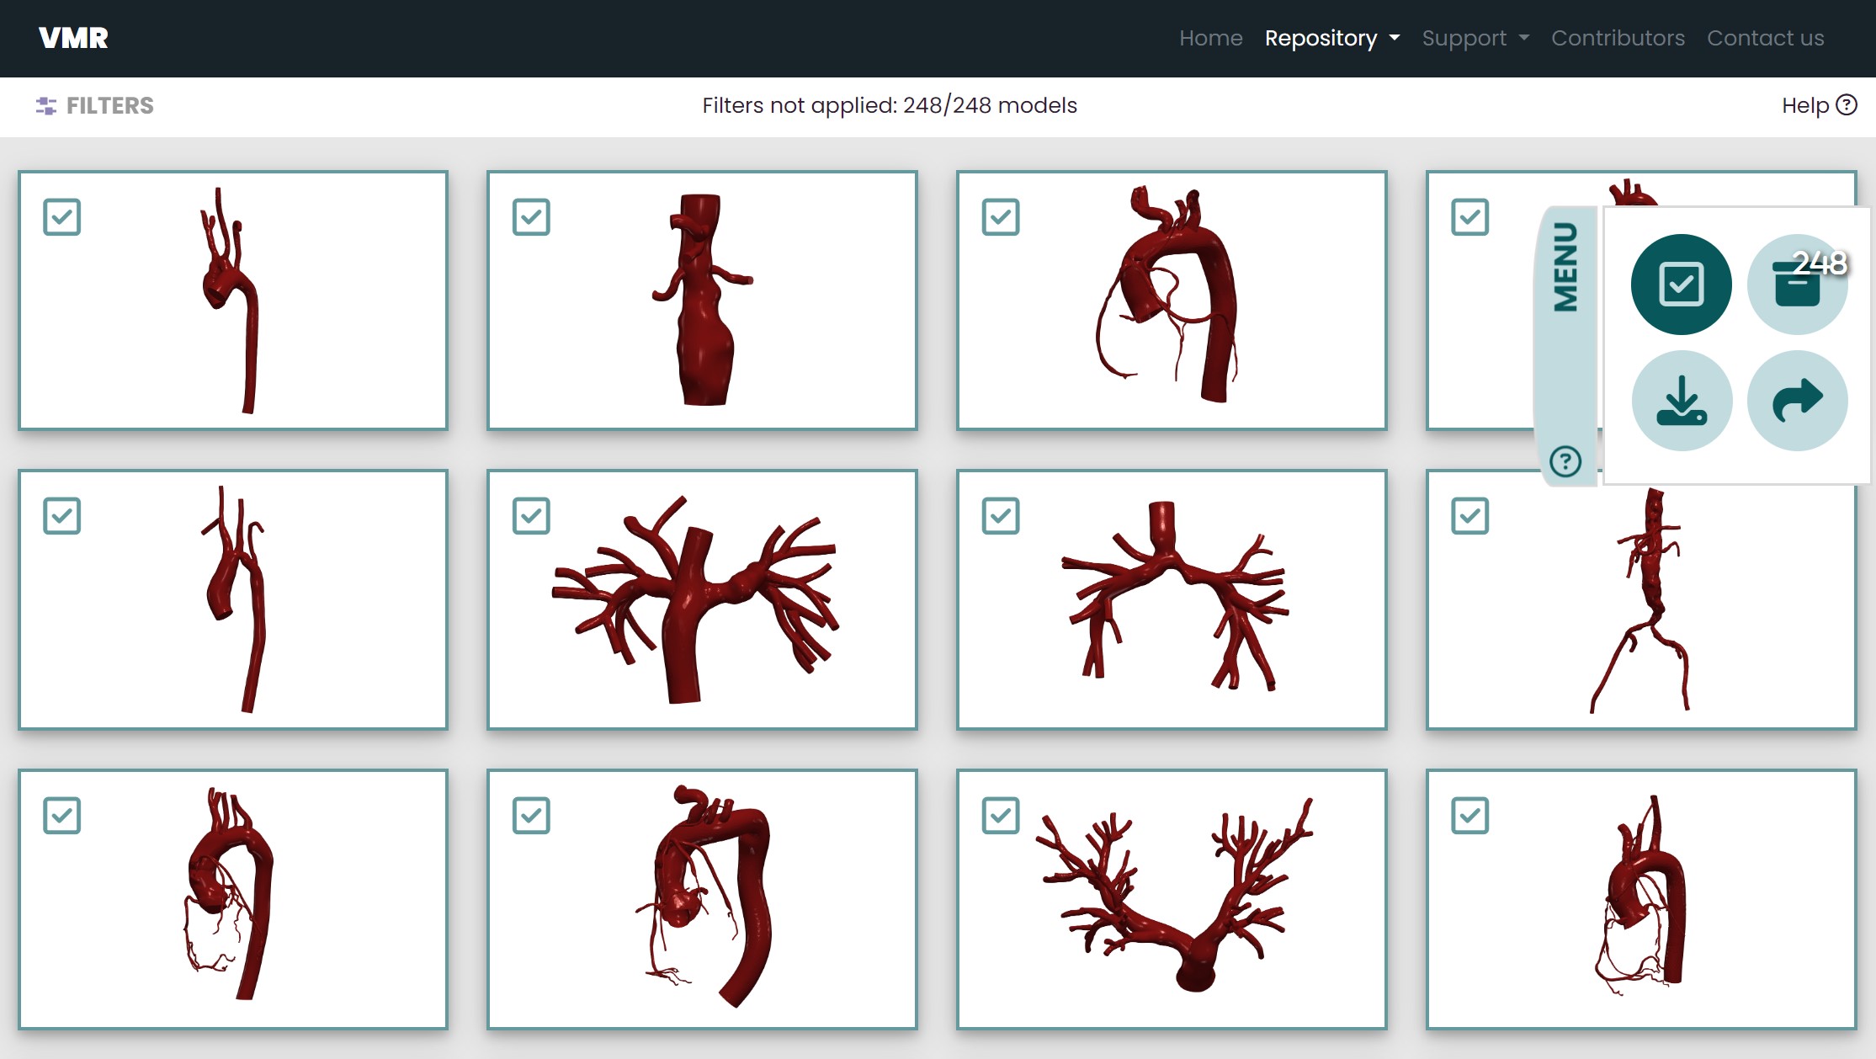
Task: Uncheck the third-row first aorta with coronaries checkbox
Action: tap(62, 816)
